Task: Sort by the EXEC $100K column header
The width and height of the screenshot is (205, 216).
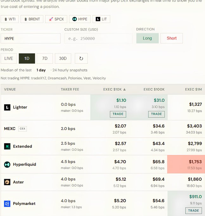Action: coord(154,89)
